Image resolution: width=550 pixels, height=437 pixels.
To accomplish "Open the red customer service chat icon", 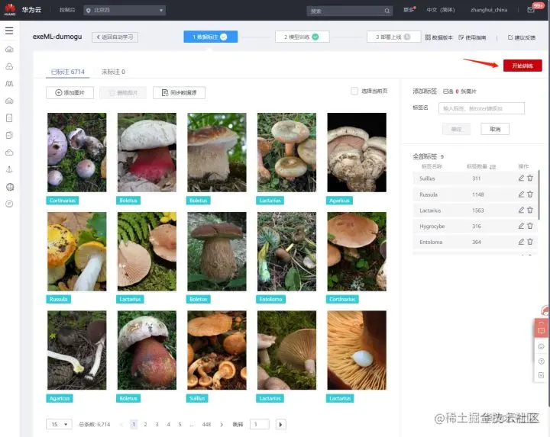I will point(542,328).
